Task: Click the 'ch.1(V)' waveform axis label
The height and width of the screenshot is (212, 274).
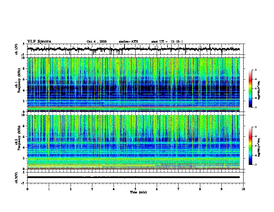Action: pyautogui.click(x=17, y=49)
